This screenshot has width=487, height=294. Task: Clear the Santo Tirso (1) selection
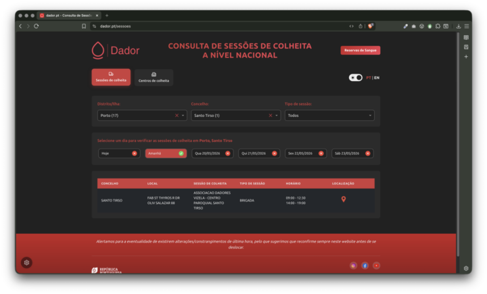(271, 116)
